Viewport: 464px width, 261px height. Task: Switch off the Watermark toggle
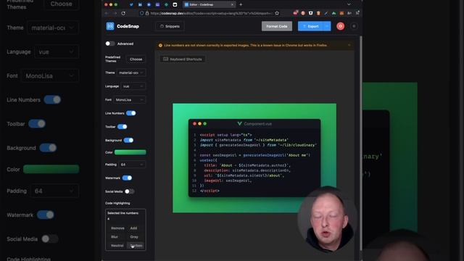point(127,178)
